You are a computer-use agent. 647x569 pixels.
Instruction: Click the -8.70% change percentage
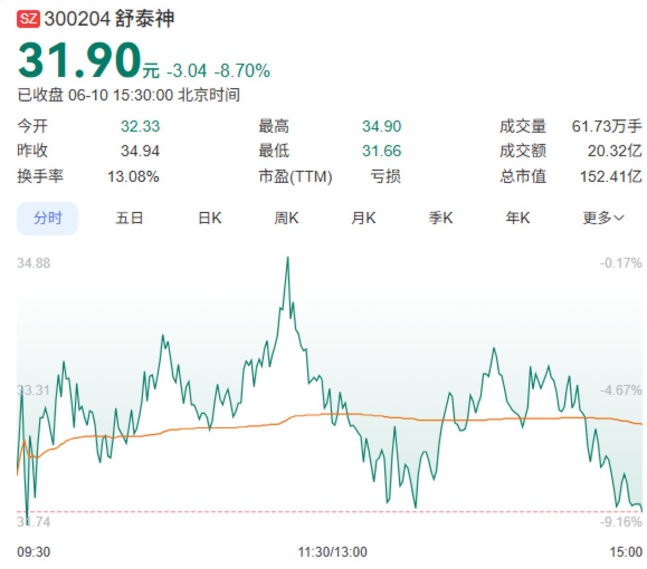242,71
